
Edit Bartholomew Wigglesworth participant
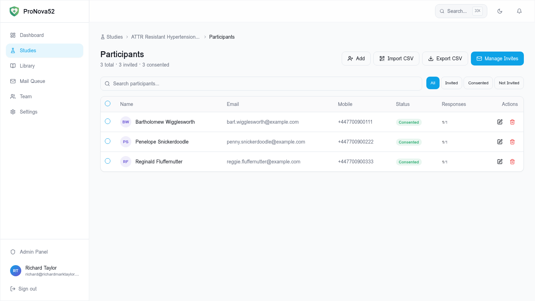click(500, 122)
